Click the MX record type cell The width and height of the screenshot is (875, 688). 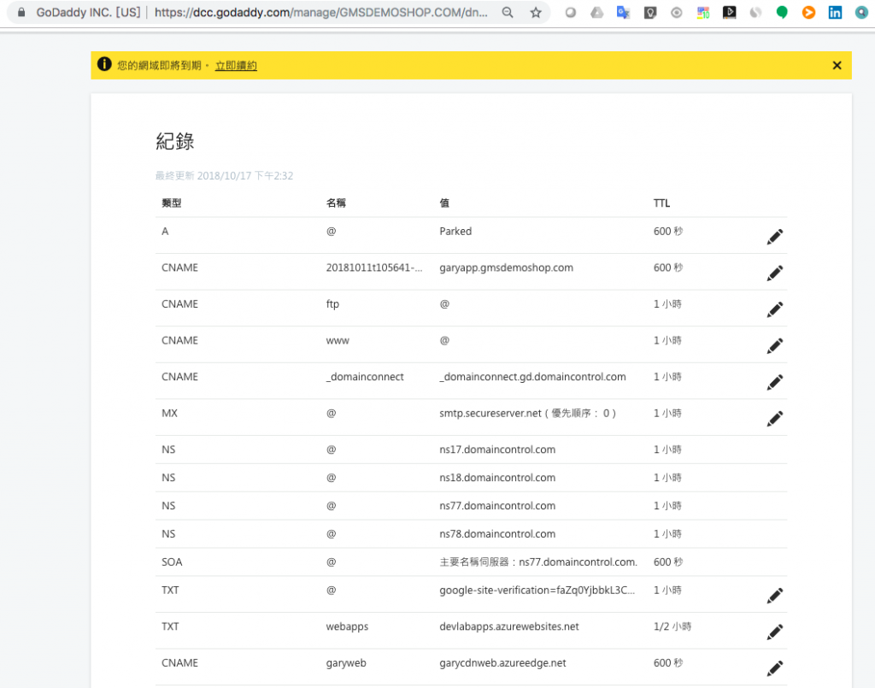170,414
